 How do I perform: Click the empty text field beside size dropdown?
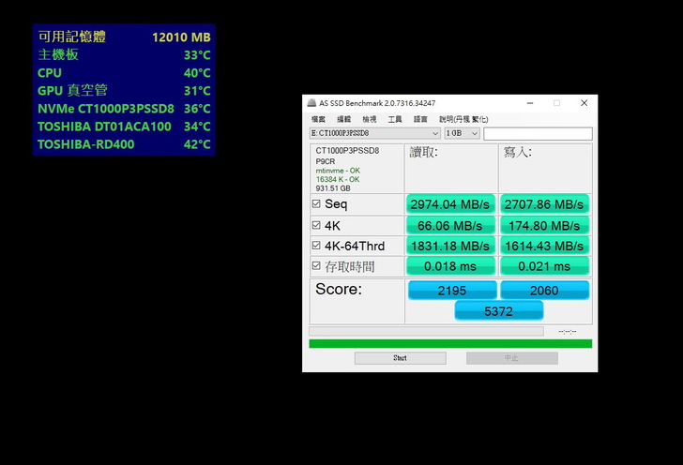coord(538,133)
